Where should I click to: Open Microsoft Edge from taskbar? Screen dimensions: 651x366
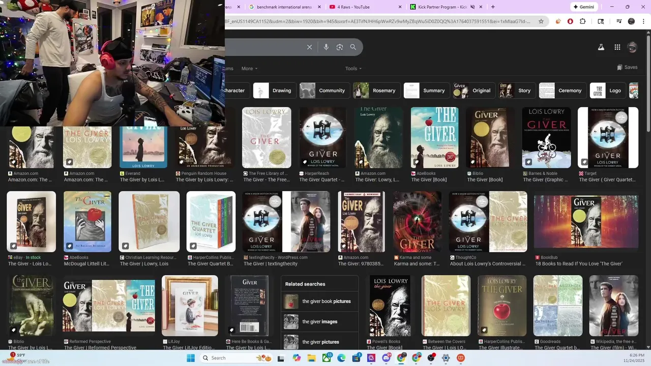coord(342,358)
